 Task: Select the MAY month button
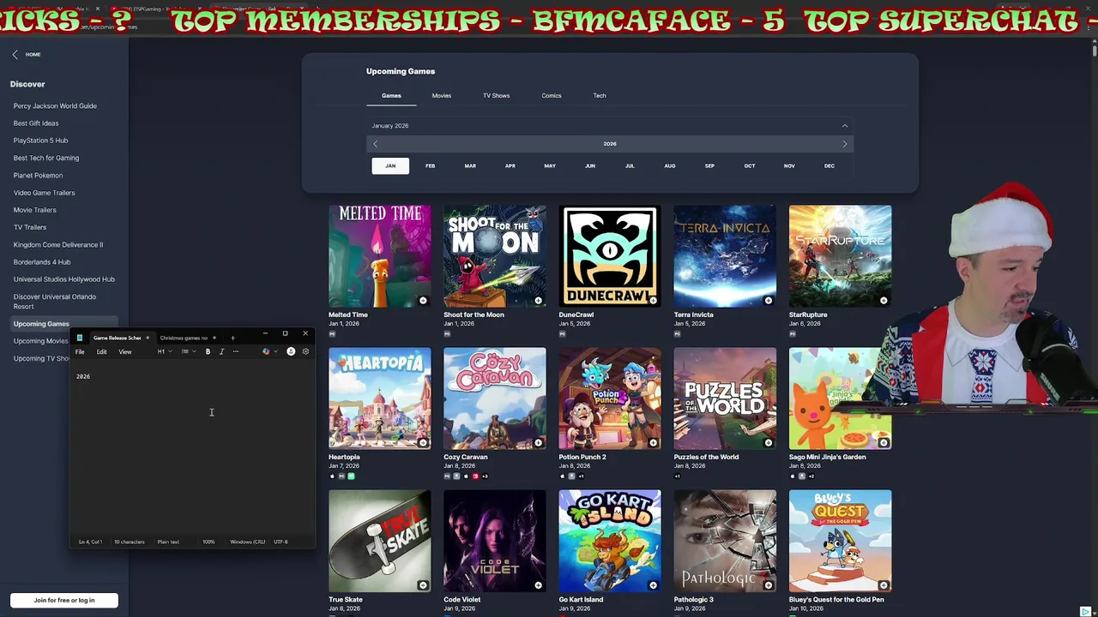click(550, 165)
